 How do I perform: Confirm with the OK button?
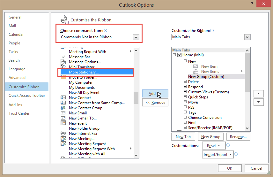coord(230,168)
